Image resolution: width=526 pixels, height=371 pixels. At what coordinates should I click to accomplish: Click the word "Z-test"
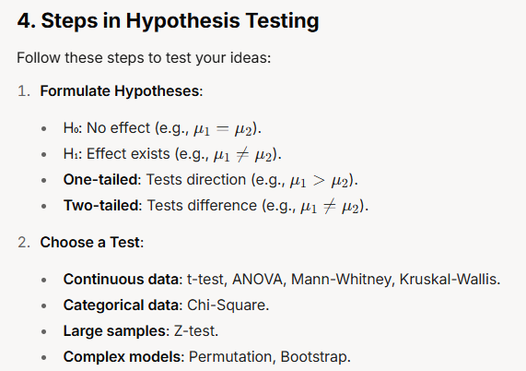pos(194,331)
